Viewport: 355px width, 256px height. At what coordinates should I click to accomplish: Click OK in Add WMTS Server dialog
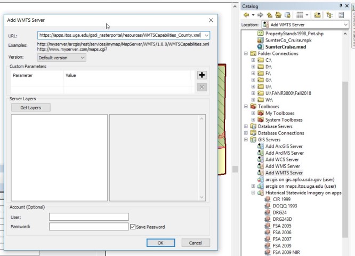pyautogui.click(x=160, y=243)
